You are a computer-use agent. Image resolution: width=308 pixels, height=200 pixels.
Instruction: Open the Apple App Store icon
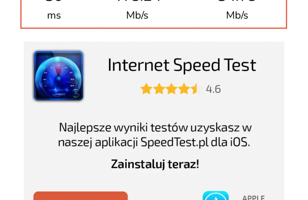pyautogui.click(x=215, y=196)
